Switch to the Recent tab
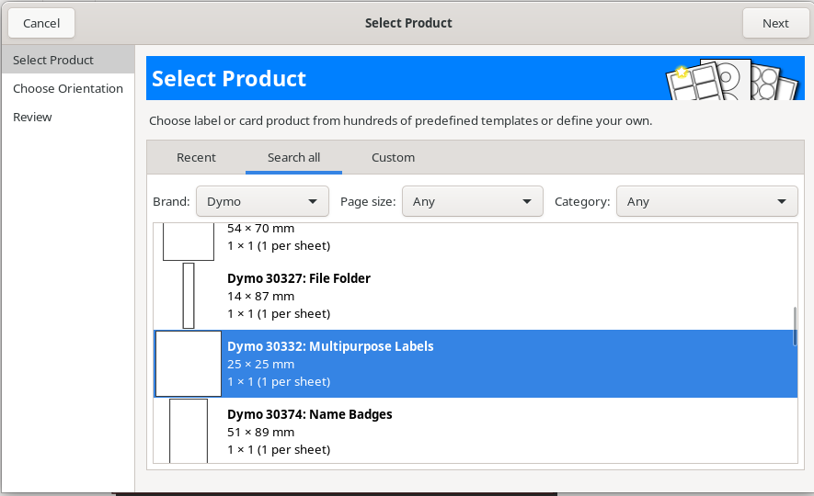This screenshot has width=814, height=496. pyautogui.click(x=196, y=157)
